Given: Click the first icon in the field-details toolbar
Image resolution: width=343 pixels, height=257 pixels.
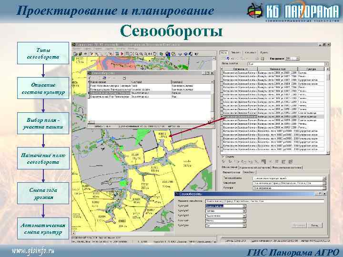Looking at the screenshot, I should point(223,162).
